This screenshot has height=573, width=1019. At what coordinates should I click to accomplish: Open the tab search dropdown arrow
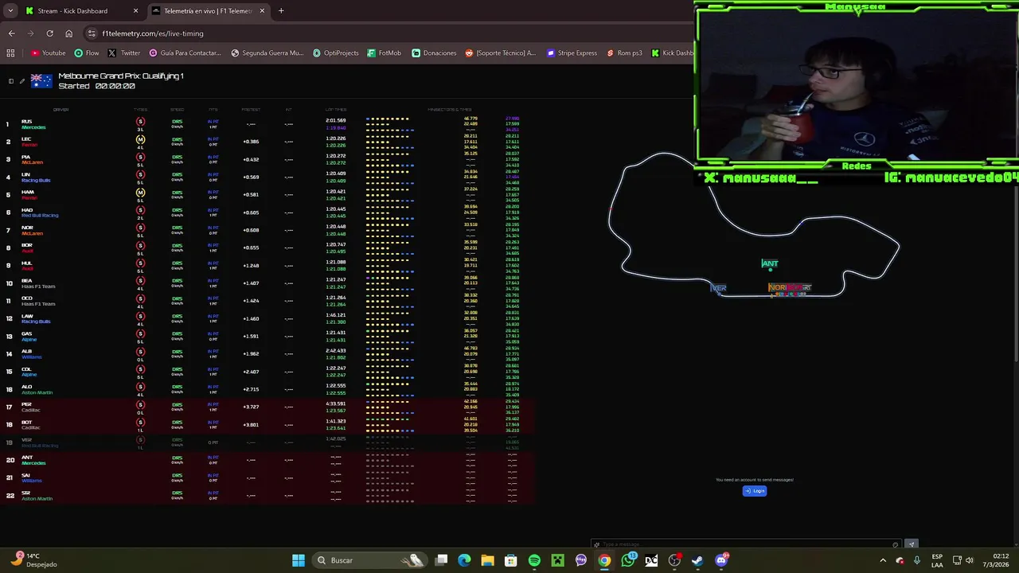click(x=10, y=11)
